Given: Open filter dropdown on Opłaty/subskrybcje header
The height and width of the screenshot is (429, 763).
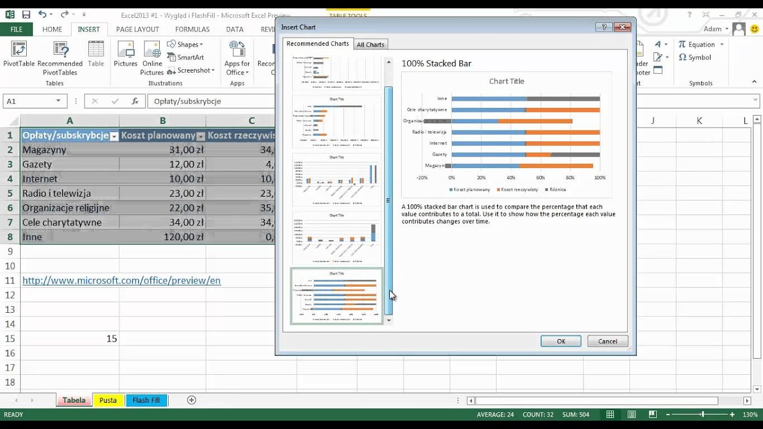Looking at the screenshot, I should click(x=114, y=136).
